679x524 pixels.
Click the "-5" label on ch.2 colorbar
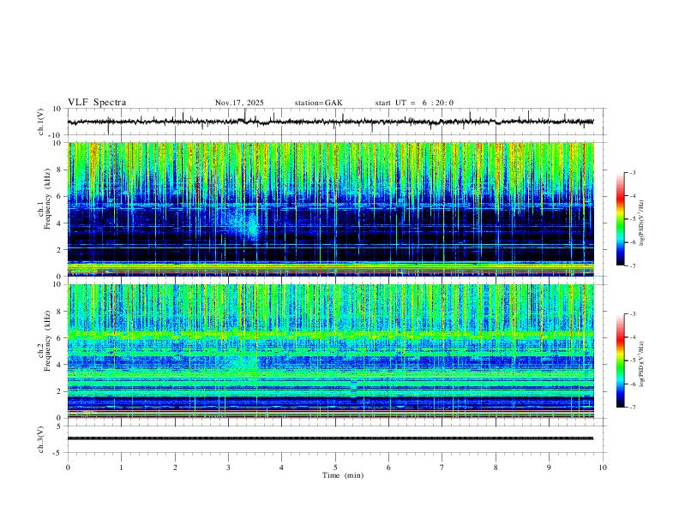tap(633, 360)
